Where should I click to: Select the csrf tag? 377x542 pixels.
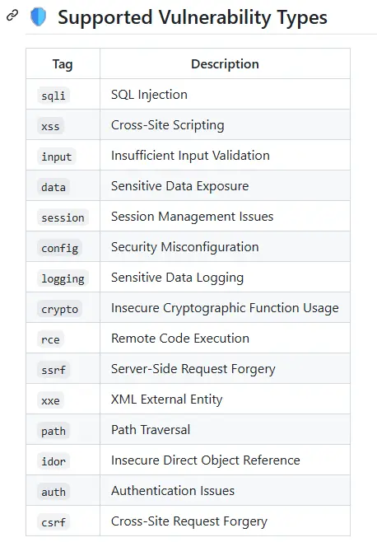(x=54, y=522)
